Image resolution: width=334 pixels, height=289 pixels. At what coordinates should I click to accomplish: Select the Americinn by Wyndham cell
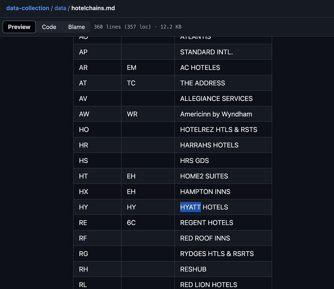point(223,114)
